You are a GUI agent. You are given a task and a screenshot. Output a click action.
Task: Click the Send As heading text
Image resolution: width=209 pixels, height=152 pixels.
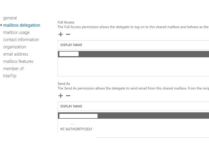[64, 84]
